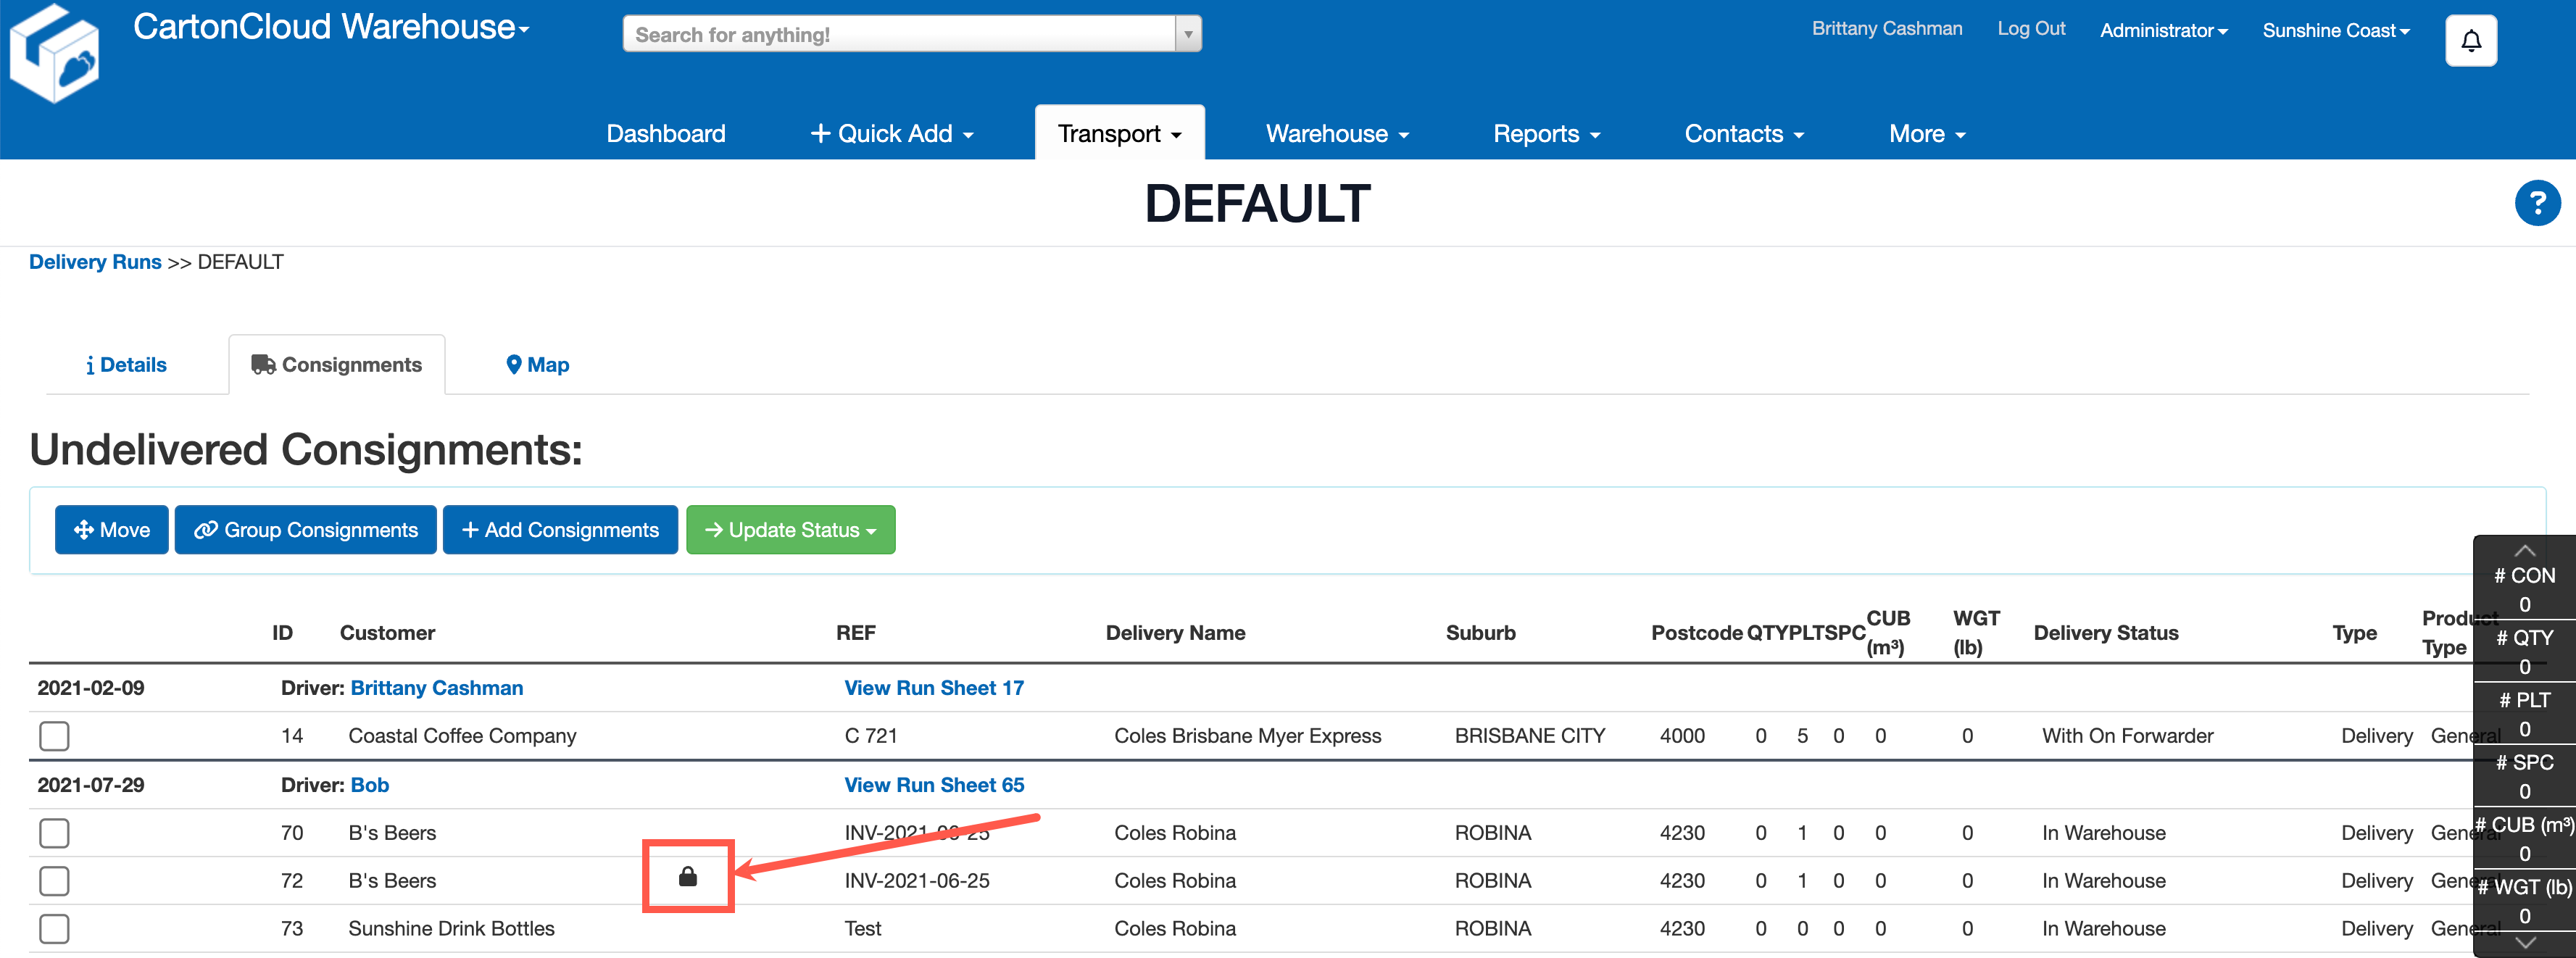Click the CartonCloud cube logo
2576x958 pixels.
coord(55,55)
